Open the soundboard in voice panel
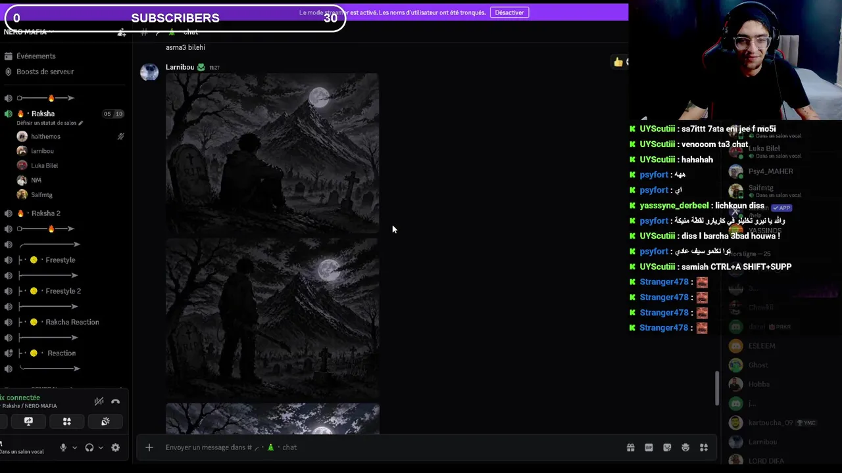 tap(105, 422)
